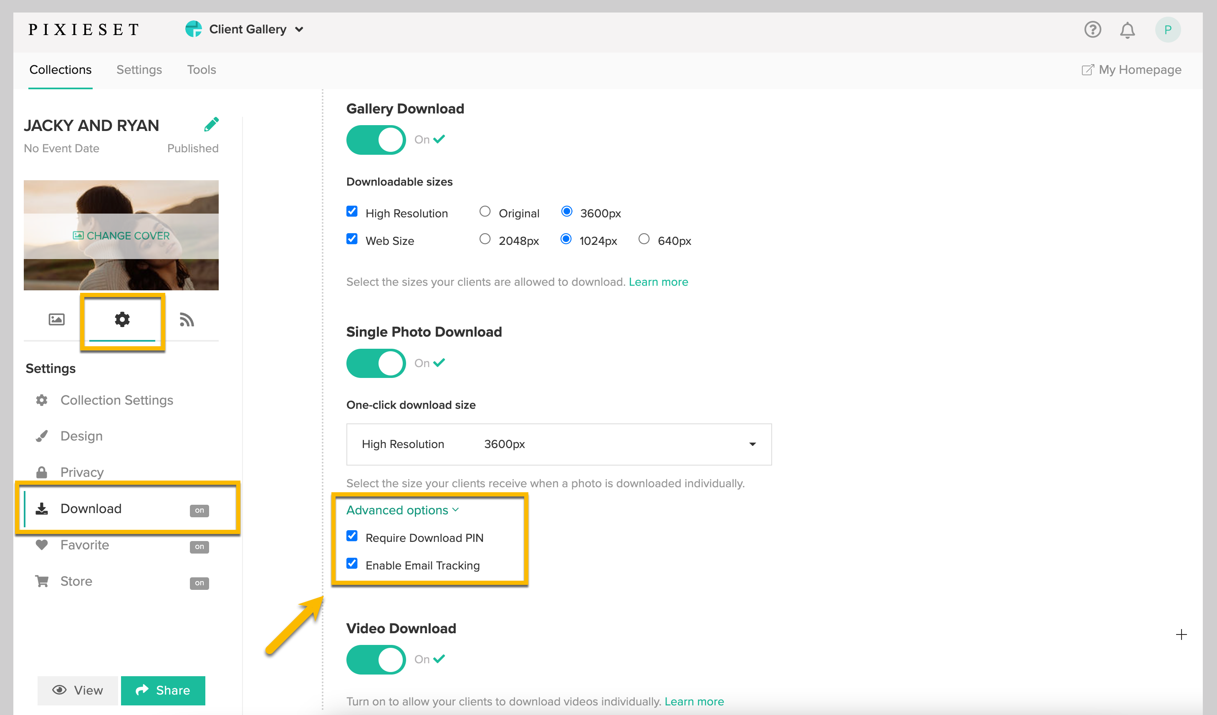Click the Download 'on' status badge
Image resolution: width=1217 pixels, height=715 pixels.
[199, 510]
